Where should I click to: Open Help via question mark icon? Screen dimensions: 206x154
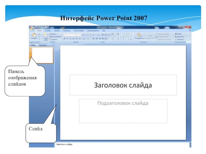[190, 31]
